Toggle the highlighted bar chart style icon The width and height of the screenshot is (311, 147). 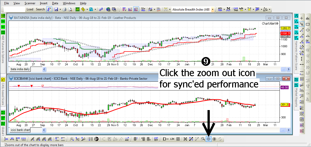click(x=136, y=9)
